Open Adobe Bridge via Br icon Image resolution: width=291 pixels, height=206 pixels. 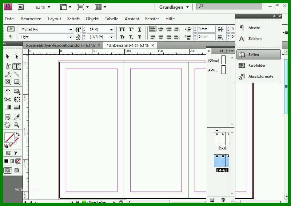click(21, 7)
